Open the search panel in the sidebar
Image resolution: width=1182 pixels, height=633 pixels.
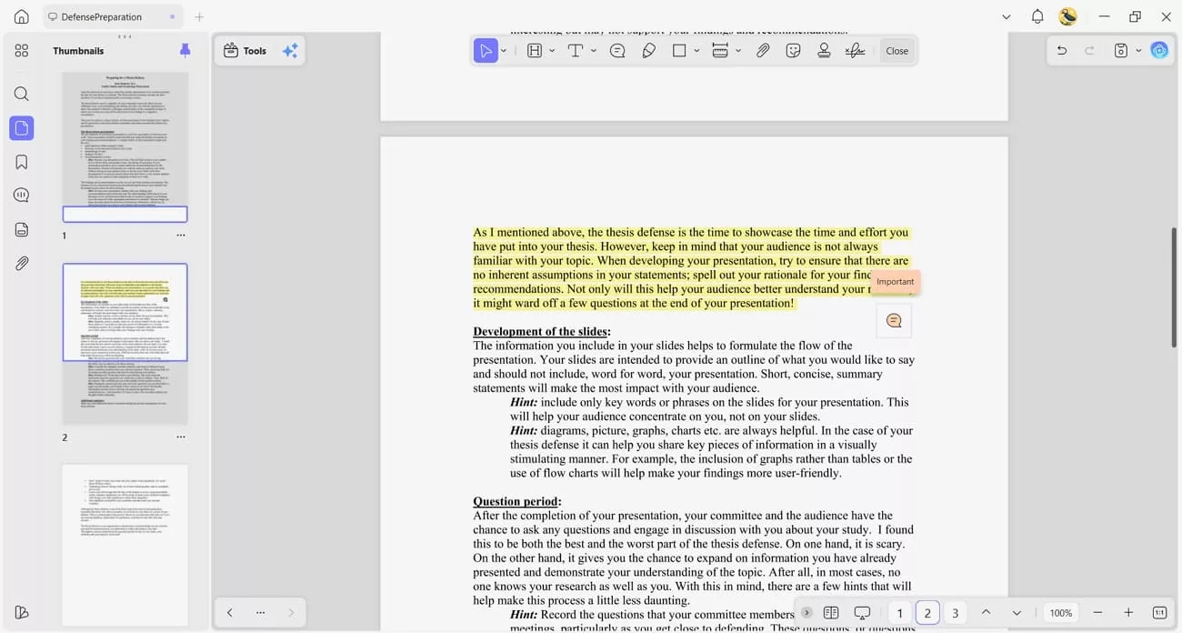click(22, 93)
